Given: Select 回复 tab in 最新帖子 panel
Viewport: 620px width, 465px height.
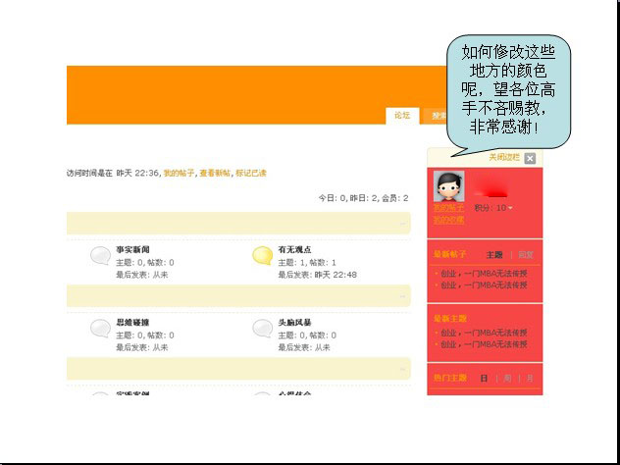Looking at the screenshot, I should (526, 255).
